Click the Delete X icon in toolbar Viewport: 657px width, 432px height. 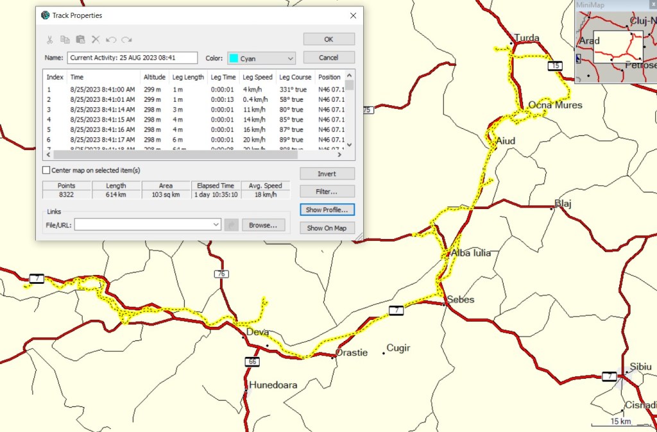point(96,40)
